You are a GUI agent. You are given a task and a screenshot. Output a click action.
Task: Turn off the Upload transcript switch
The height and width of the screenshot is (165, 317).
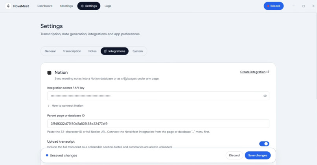(264, 144)
